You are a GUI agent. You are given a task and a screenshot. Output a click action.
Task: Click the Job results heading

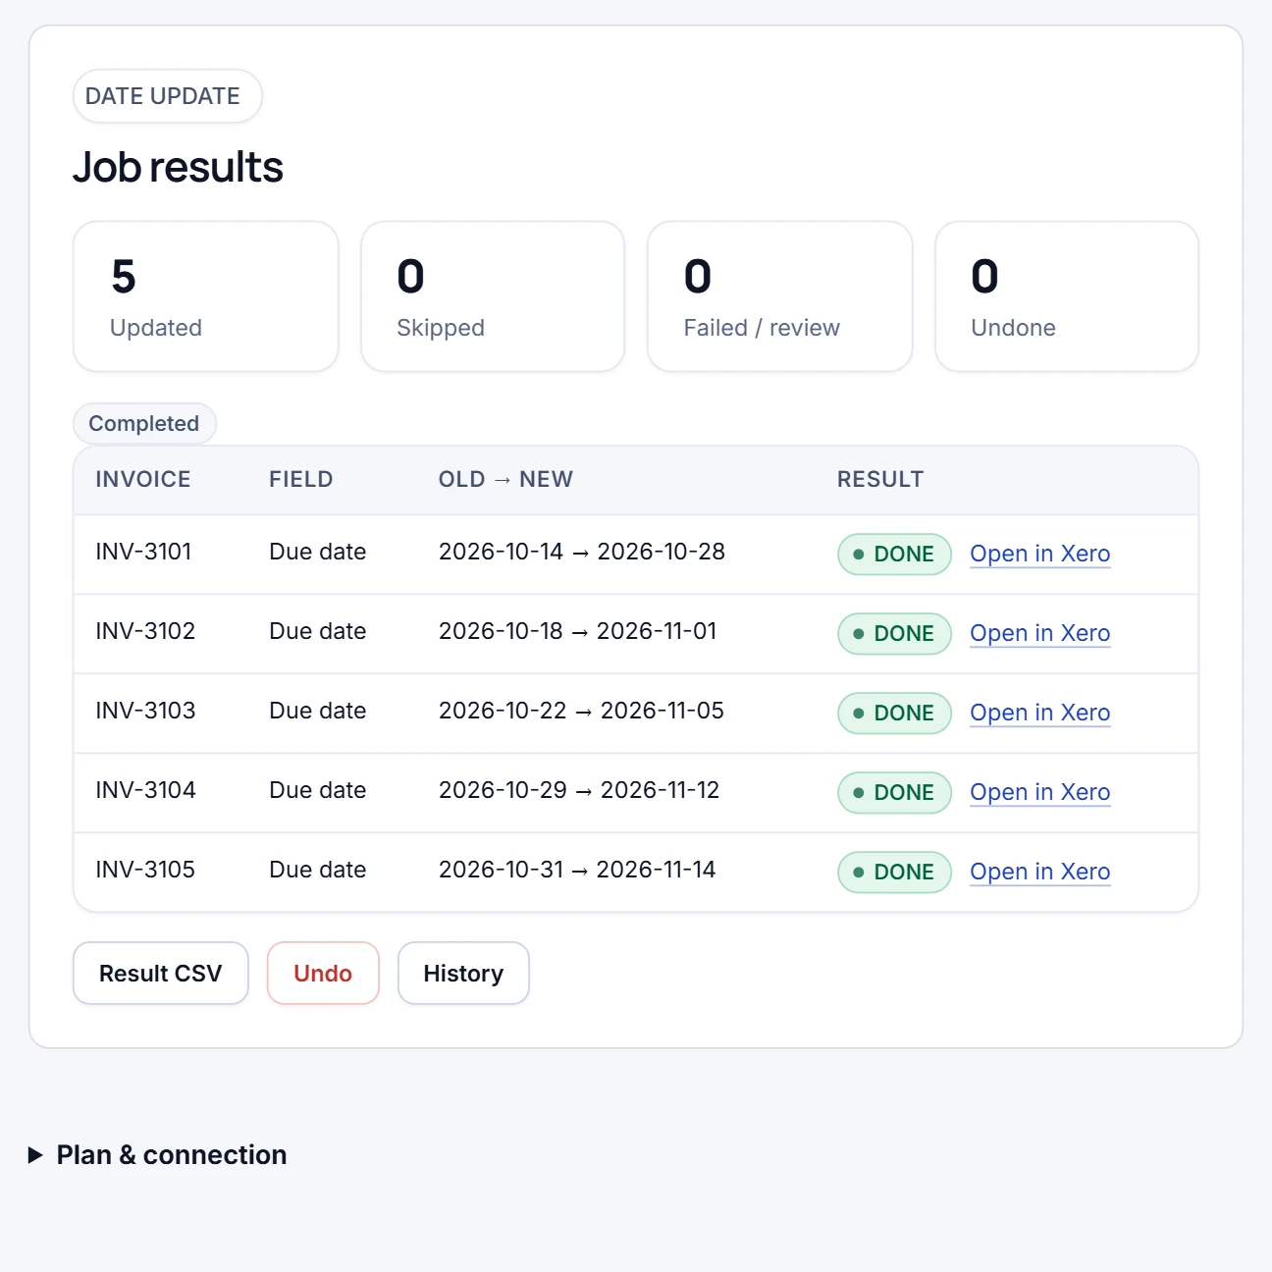179,167
